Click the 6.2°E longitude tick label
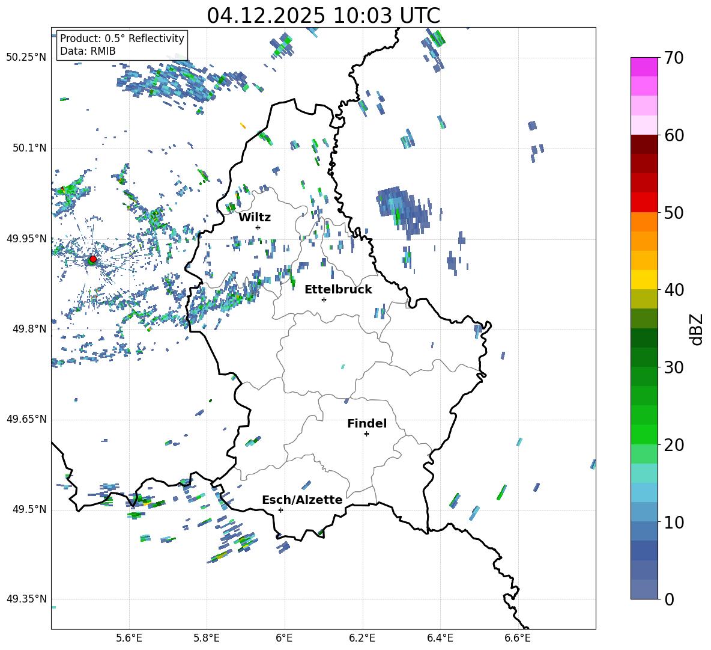Viewport: 711px width, 650px height. coord(363,638)
